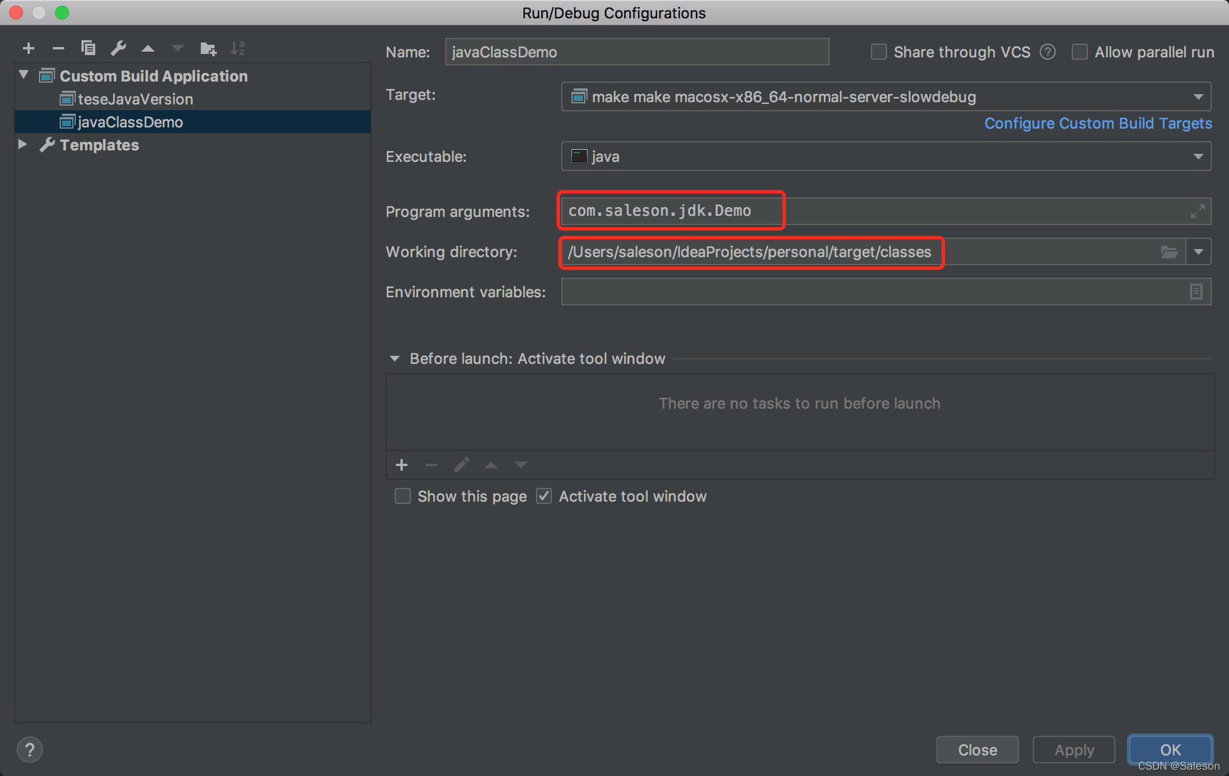Move configuration up in the list
The image size is (1229, 776).
[148, 49]
